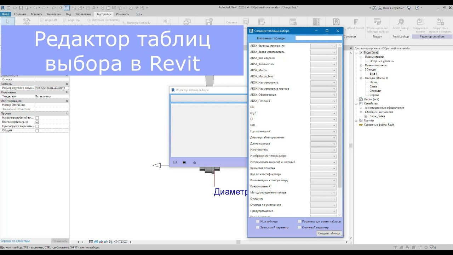Open the dropdown for DN parameter
The width and height of the screenshot is (453, 255).
(x=323, y=107)
